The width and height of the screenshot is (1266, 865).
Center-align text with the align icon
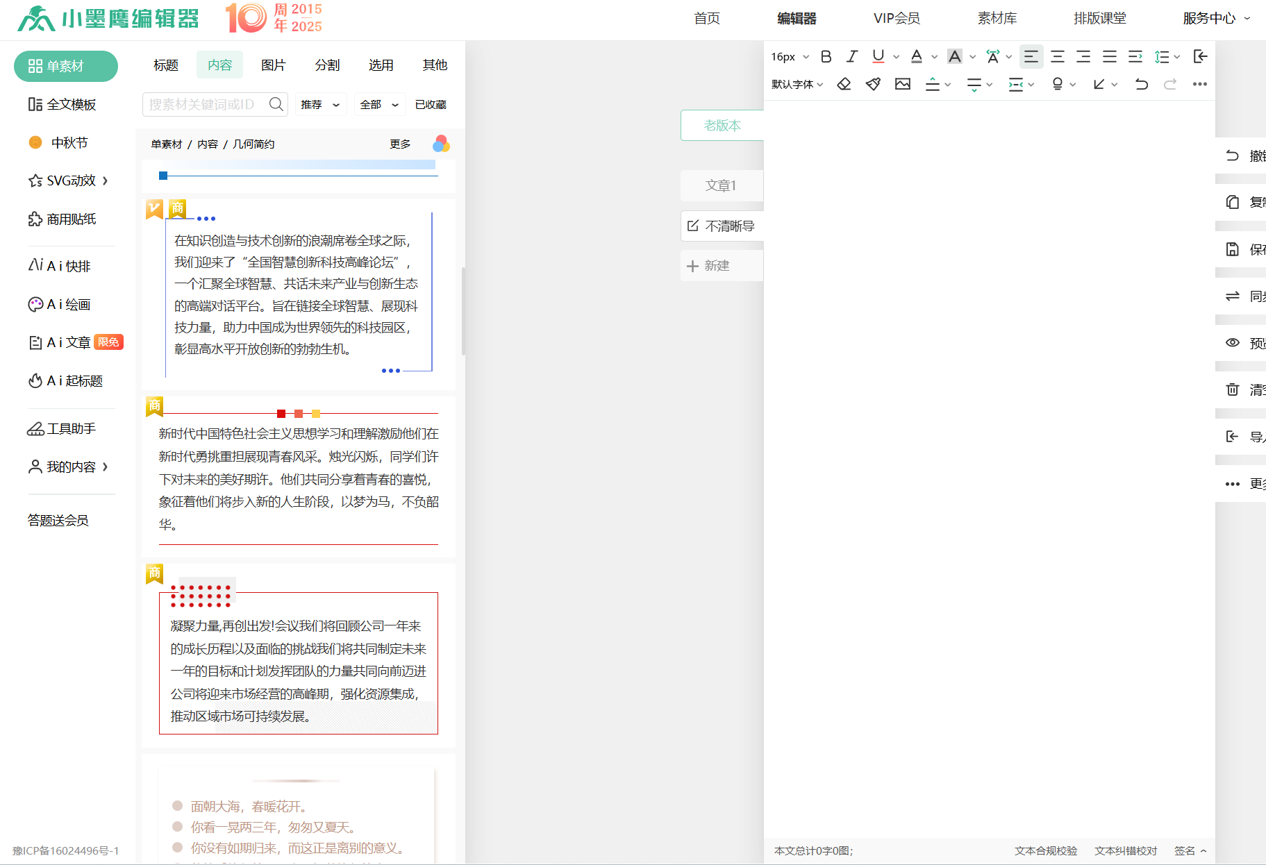pyautogui.click(x=1057, y=57)
